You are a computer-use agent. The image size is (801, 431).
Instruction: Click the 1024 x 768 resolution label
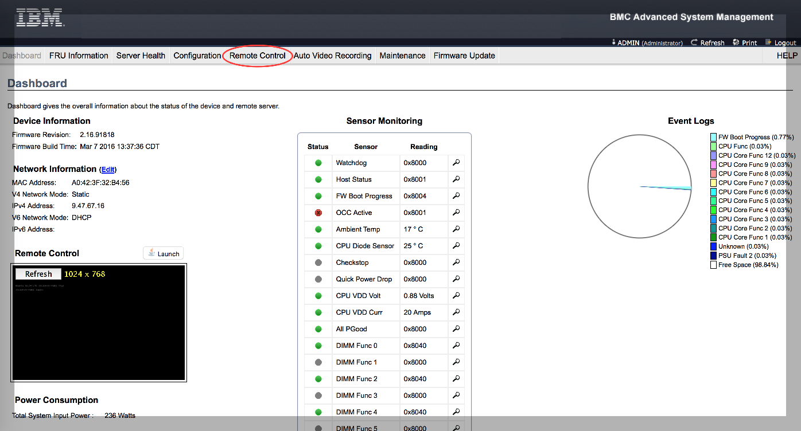[x=84, y=274]
